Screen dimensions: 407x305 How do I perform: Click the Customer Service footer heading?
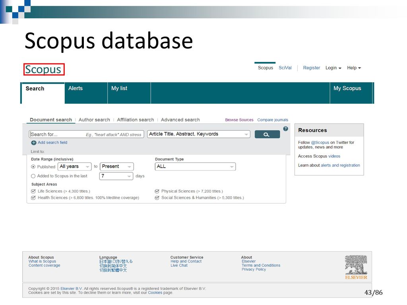pos(187,257)
